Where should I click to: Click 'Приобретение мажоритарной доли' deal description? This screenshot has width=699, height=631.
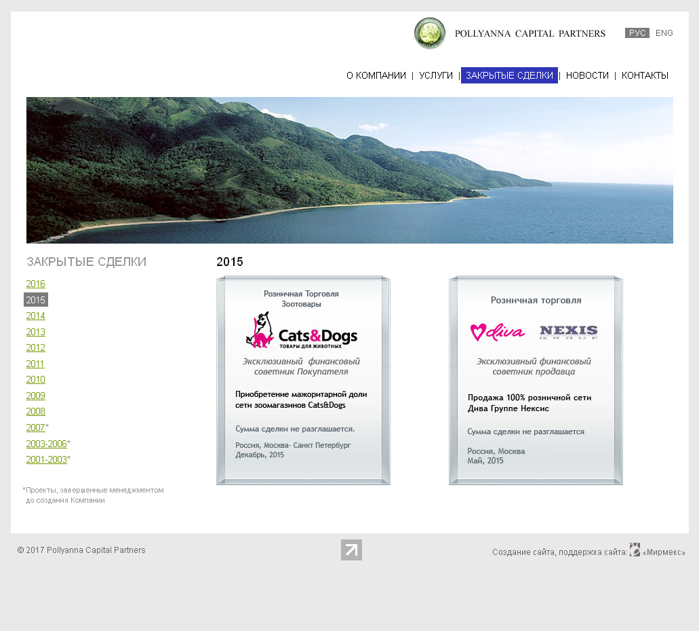(x=301, y=400)
